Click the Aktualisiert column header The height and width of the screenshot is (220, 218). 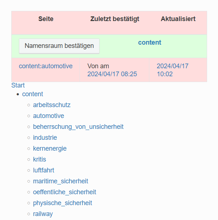point(178,19)
